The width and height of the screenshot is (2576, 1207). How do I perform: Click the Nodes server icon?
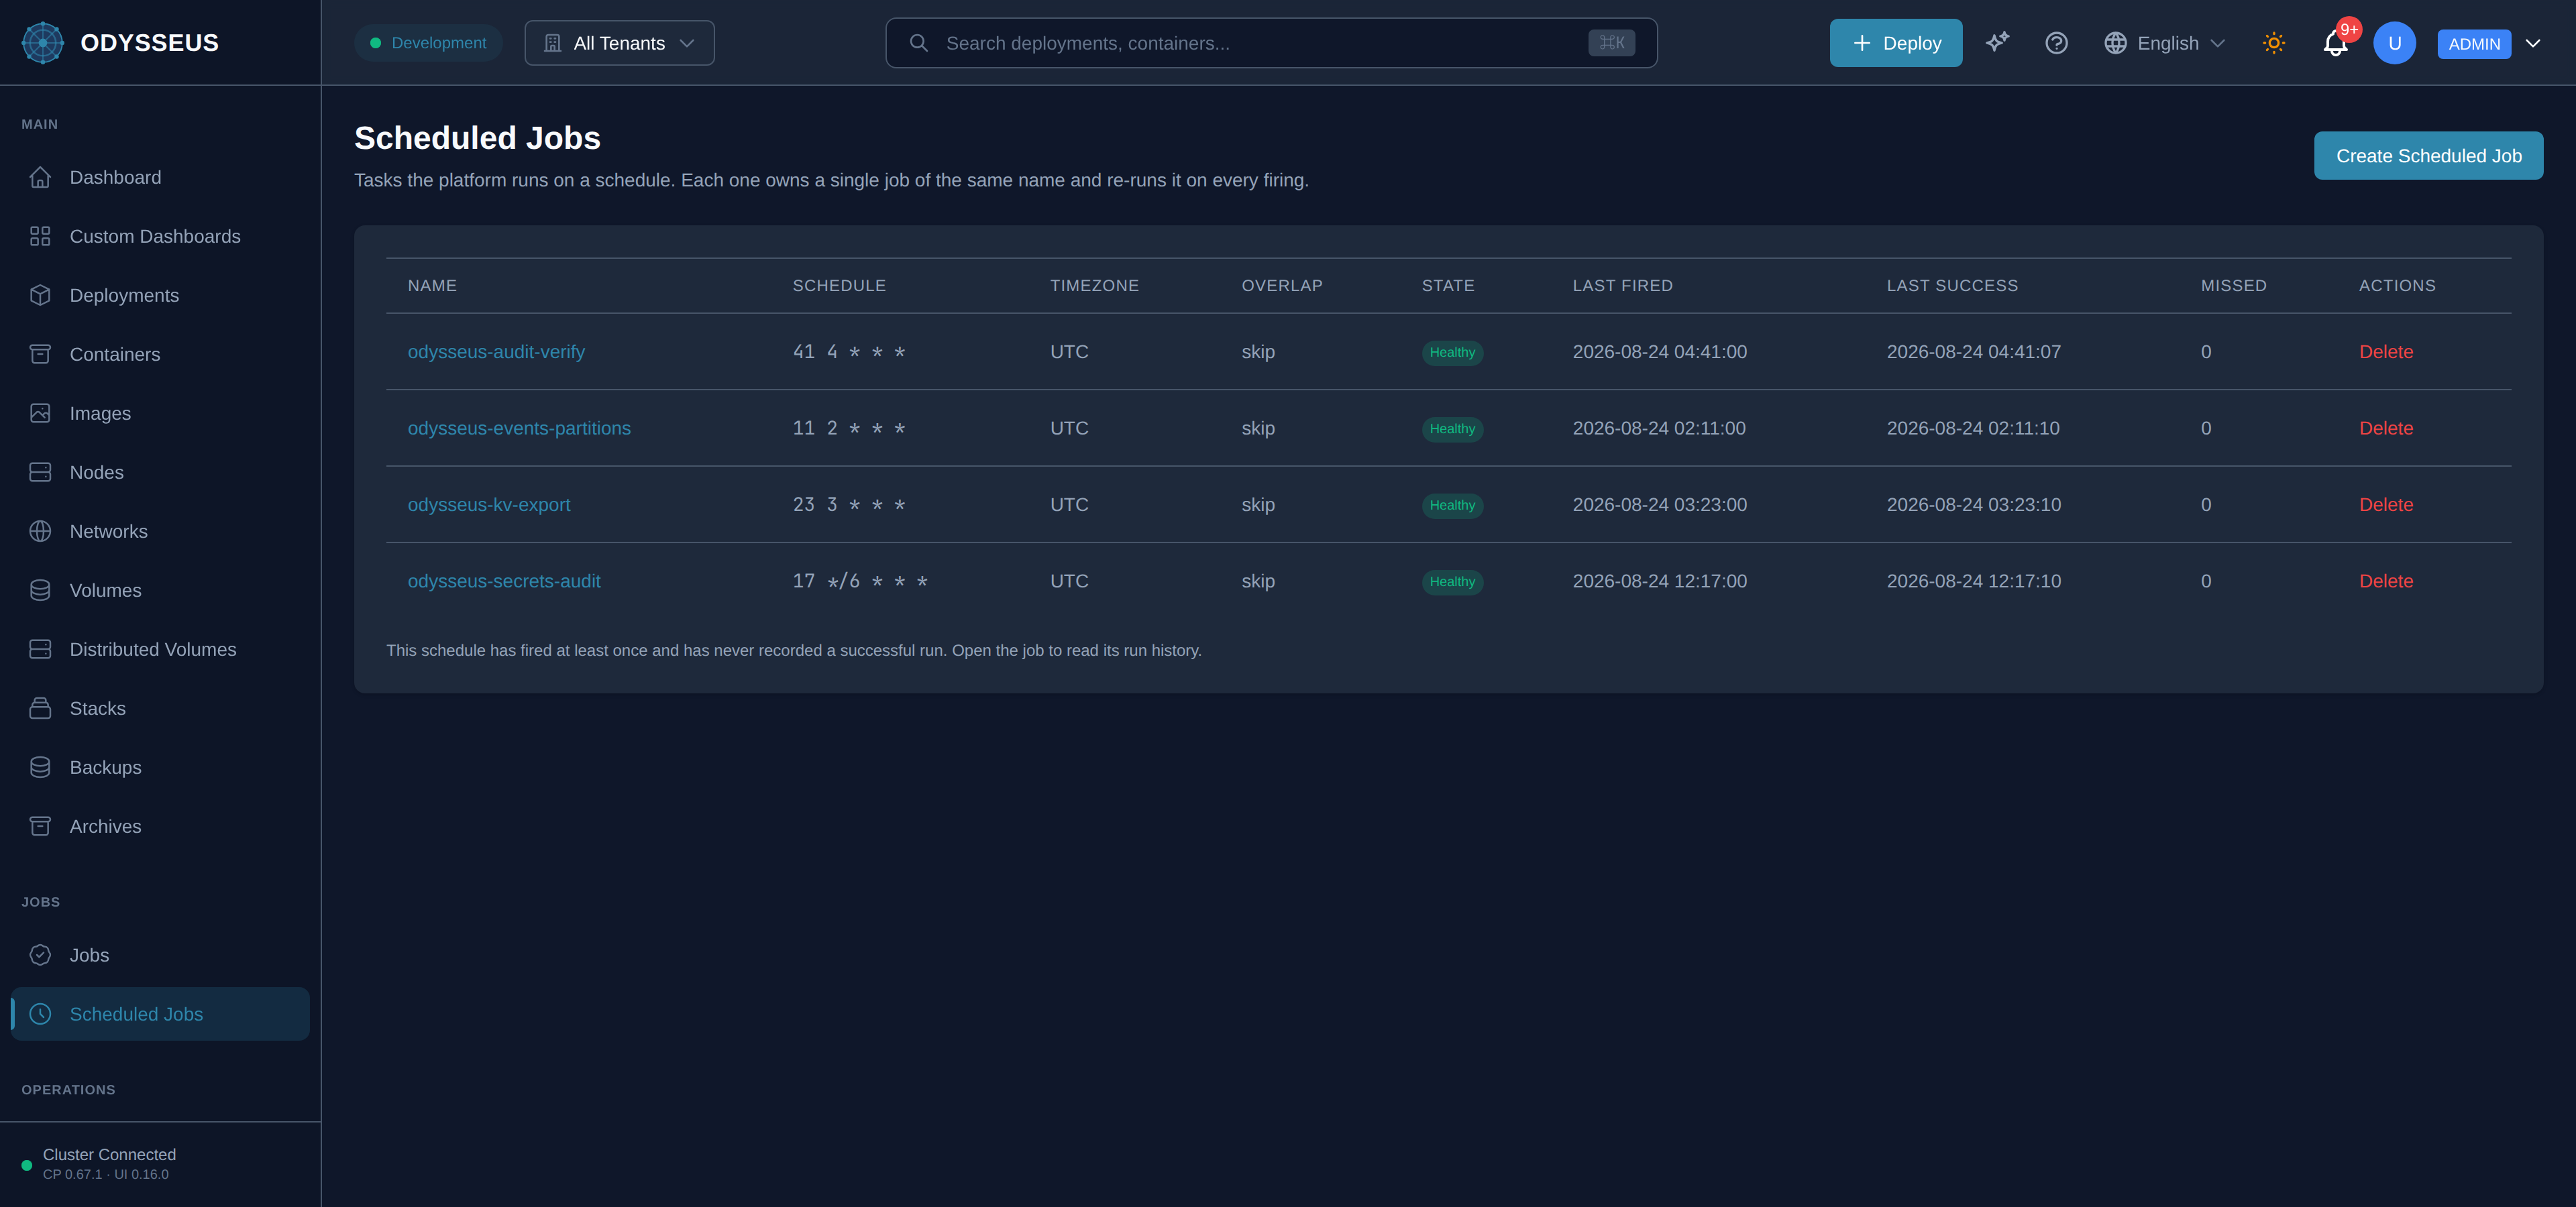coord(40,471)
